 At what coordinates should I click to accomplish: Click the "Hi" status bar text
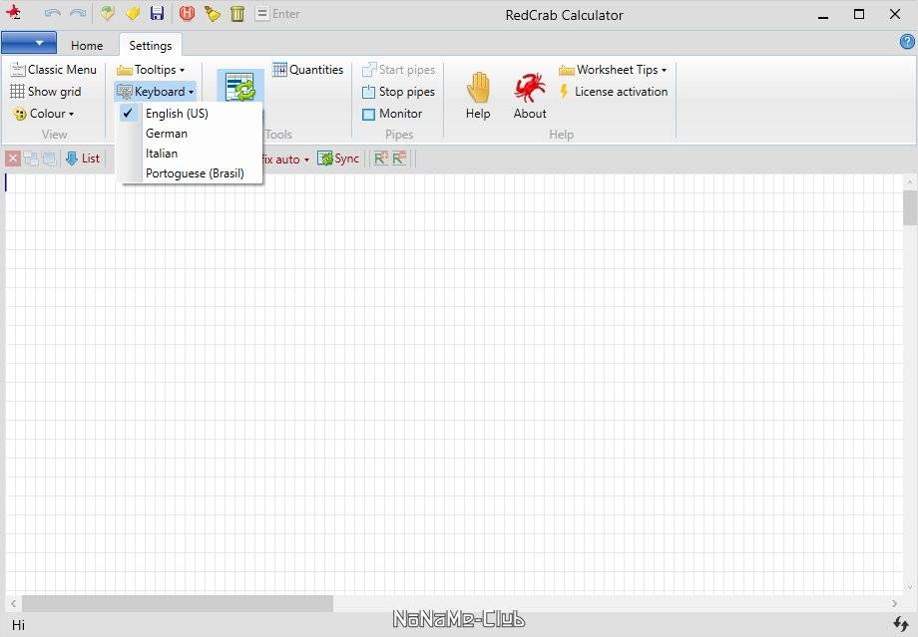pos(18,625)
